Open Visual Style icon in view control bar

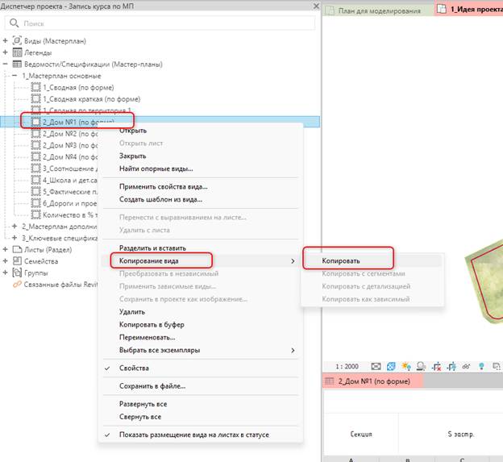click(391, 366)
